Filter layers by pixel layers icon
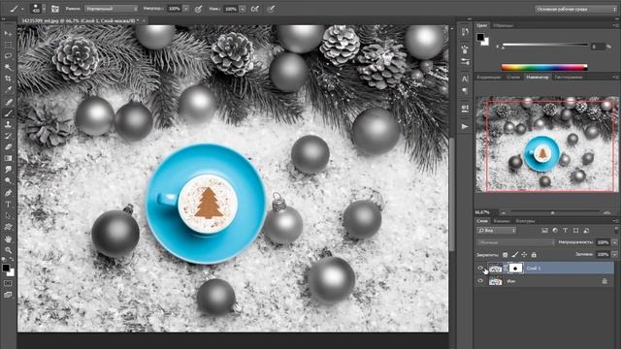Screen dimensions: 621x349 544,231
